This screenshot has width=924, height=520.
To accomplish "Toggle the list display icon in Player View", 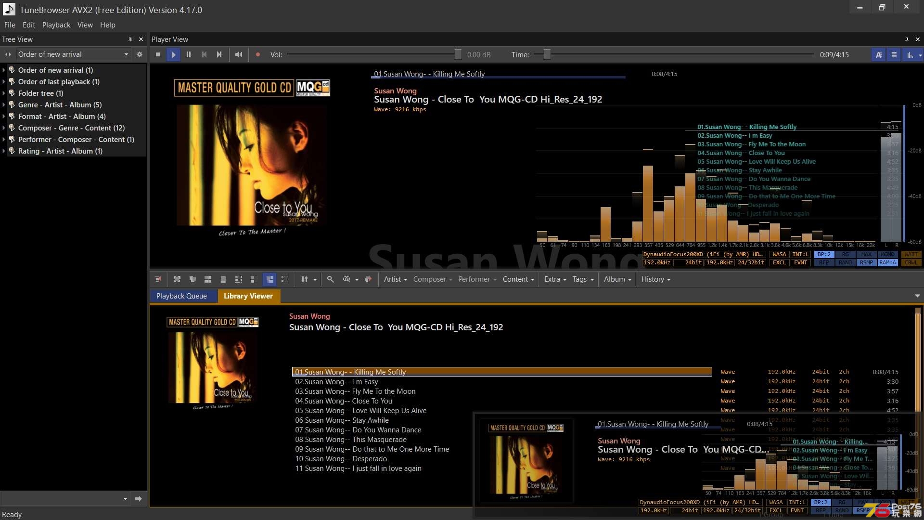I will [x=894, y=55].
